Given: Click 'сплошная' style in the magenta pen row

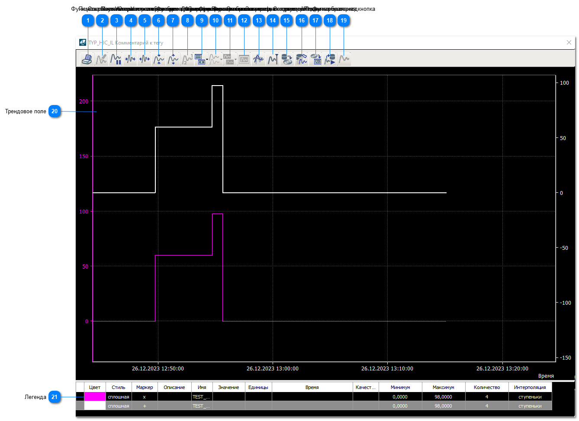Looking at the screenshot, I should point(119,397).
